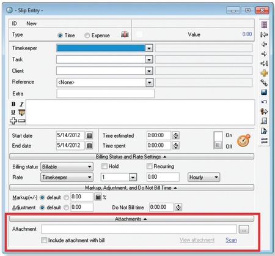Click the Attachment path field
The image size is (275, 256).
(139, 229)
